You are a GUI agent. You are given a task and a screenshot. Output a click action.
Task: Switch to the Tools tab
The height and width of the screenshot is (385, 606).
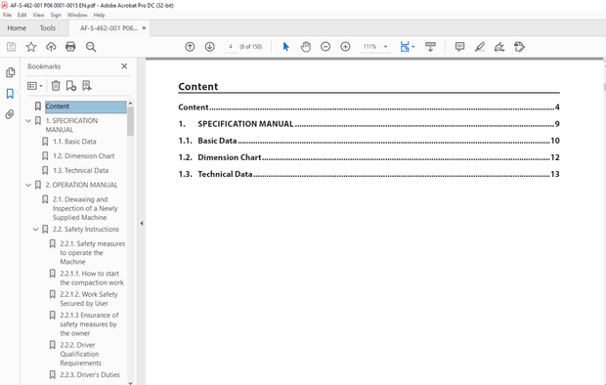[48, 27]
